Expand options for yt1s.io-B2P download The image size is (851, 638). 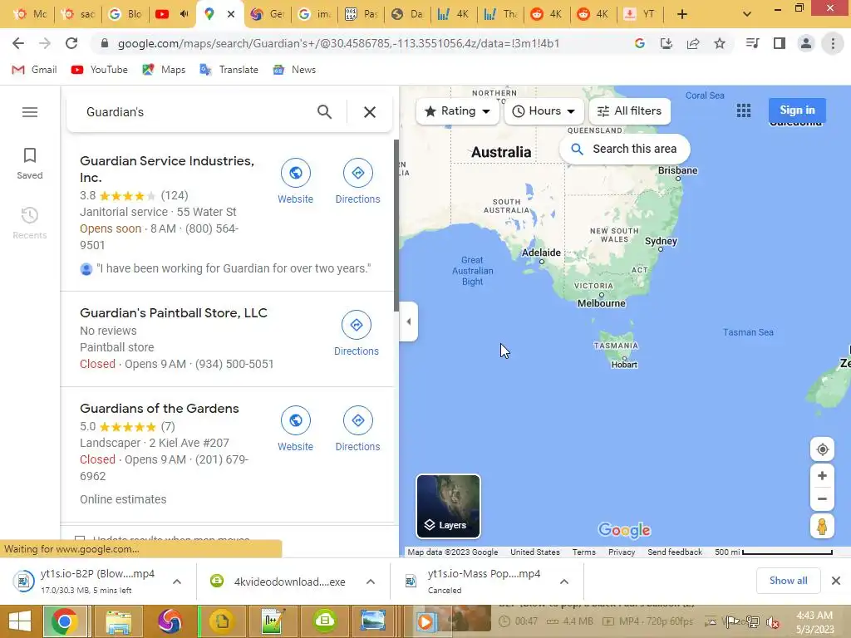pos(177,582)
